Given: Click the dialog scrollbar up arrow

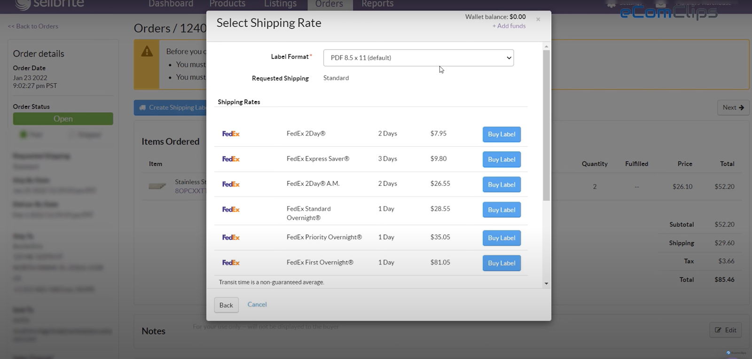Looking at the screenshot, I should point(546,47).
